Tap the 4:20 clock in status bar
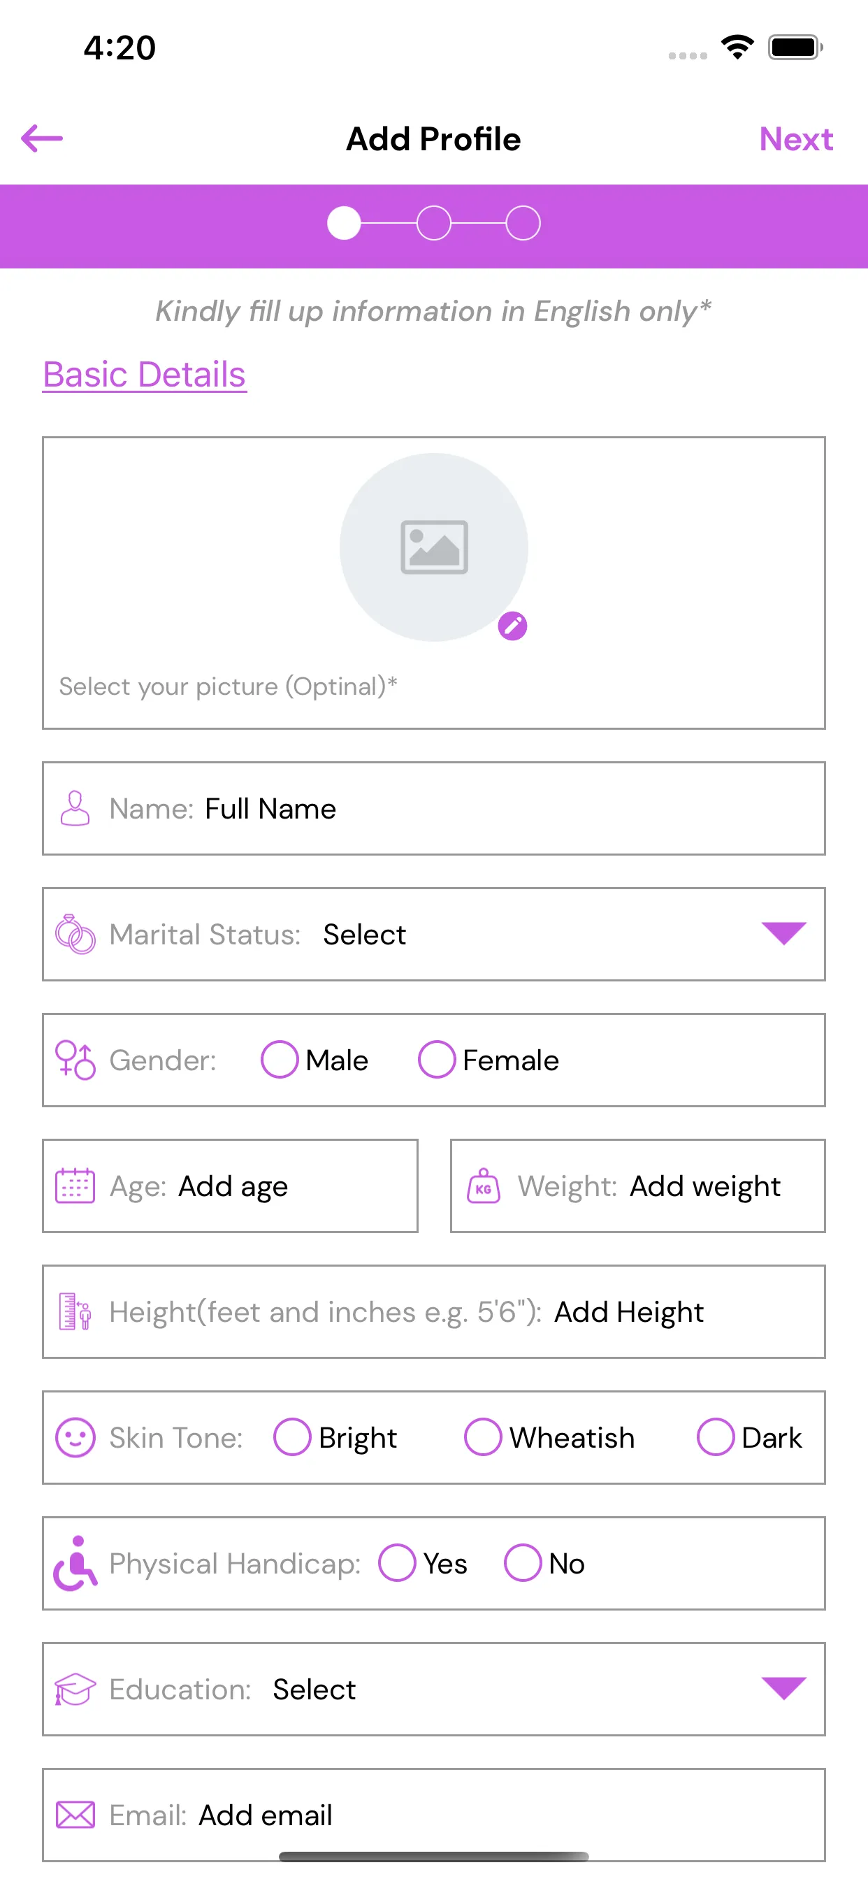 pos(120,48)
